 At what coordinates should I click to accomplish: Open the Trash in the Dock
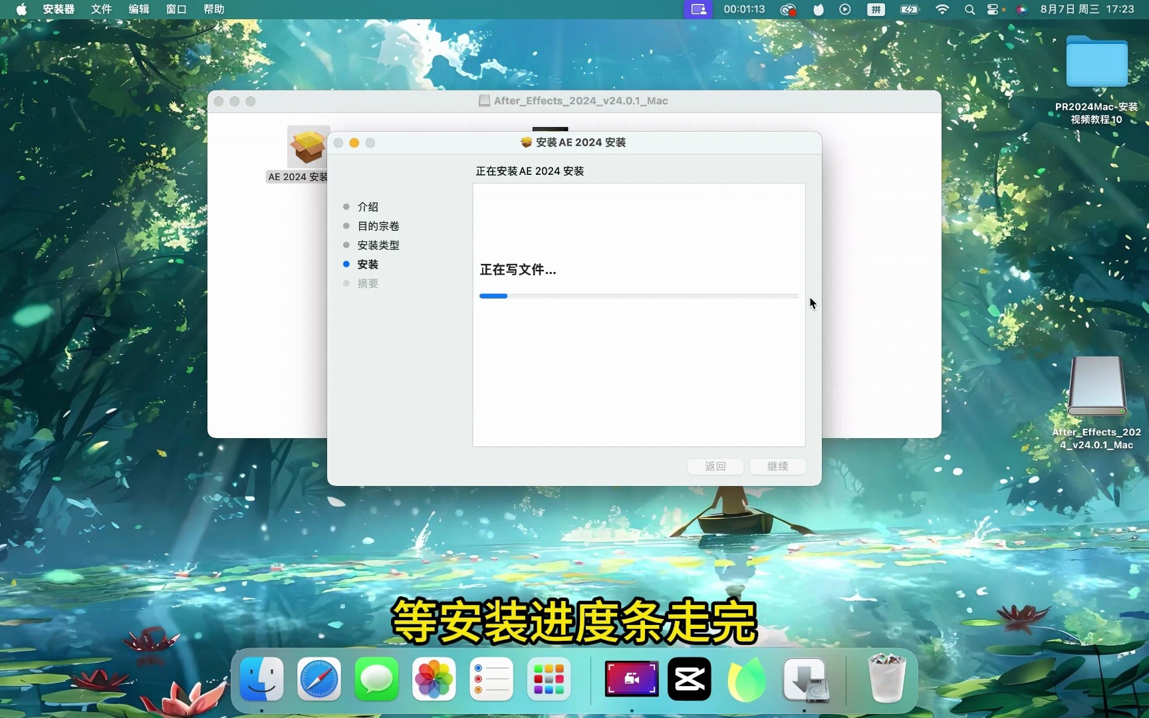pos(887,678)
